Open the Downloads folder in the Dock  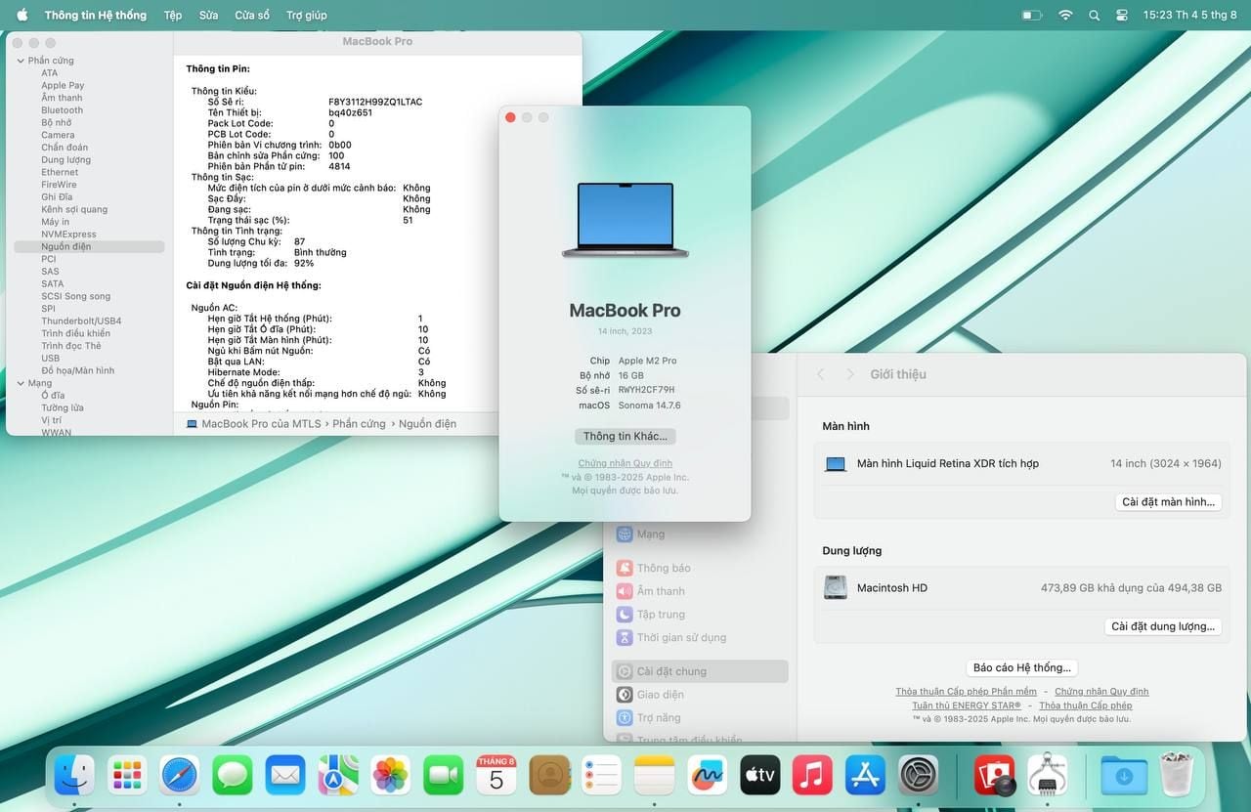pyautogui.click(x=1124, y=775)
